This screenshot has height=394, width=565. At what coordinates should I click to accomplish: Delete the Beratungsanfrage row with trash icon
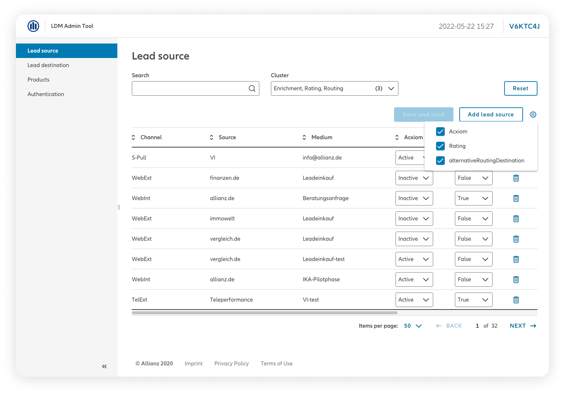(x=516, y=198)
